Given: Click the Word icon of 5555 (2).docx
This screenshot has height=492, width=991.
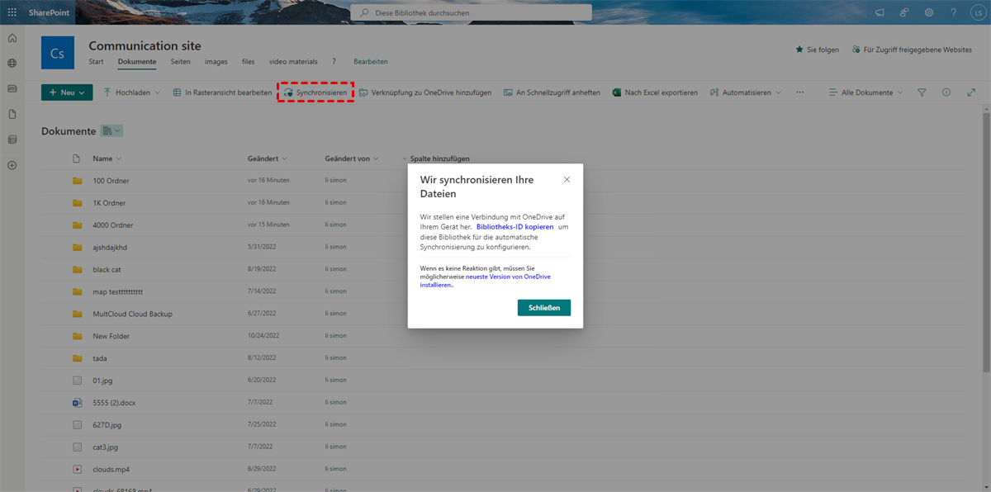Looking at the screenshot, I should (77, 403).
